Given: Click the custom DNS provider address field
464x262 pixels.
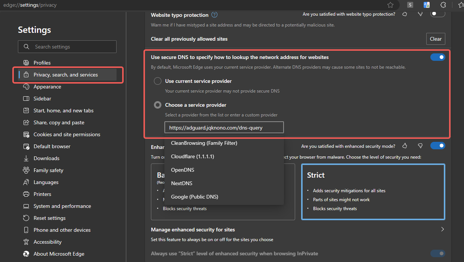Looking at the screenshot, I should (224, 128).
